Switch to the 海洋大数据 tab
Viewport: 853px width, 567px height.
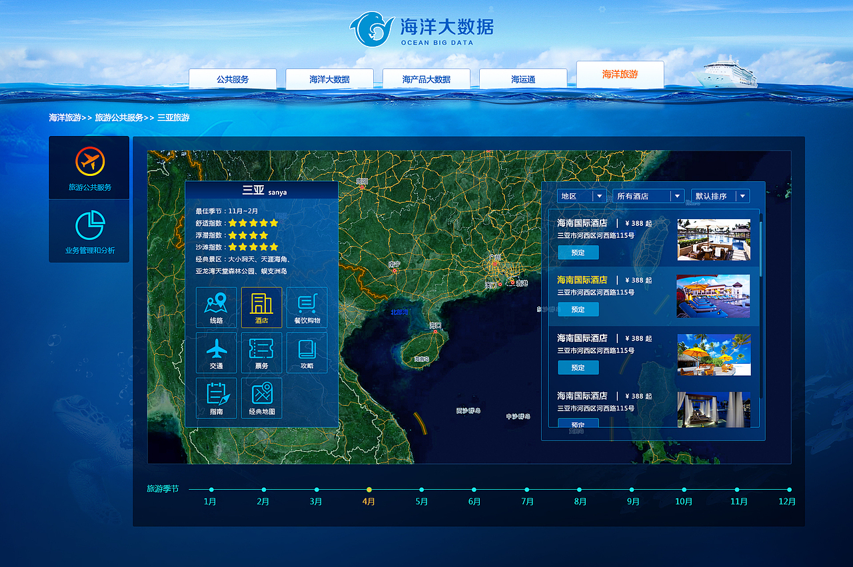(329, 79)
